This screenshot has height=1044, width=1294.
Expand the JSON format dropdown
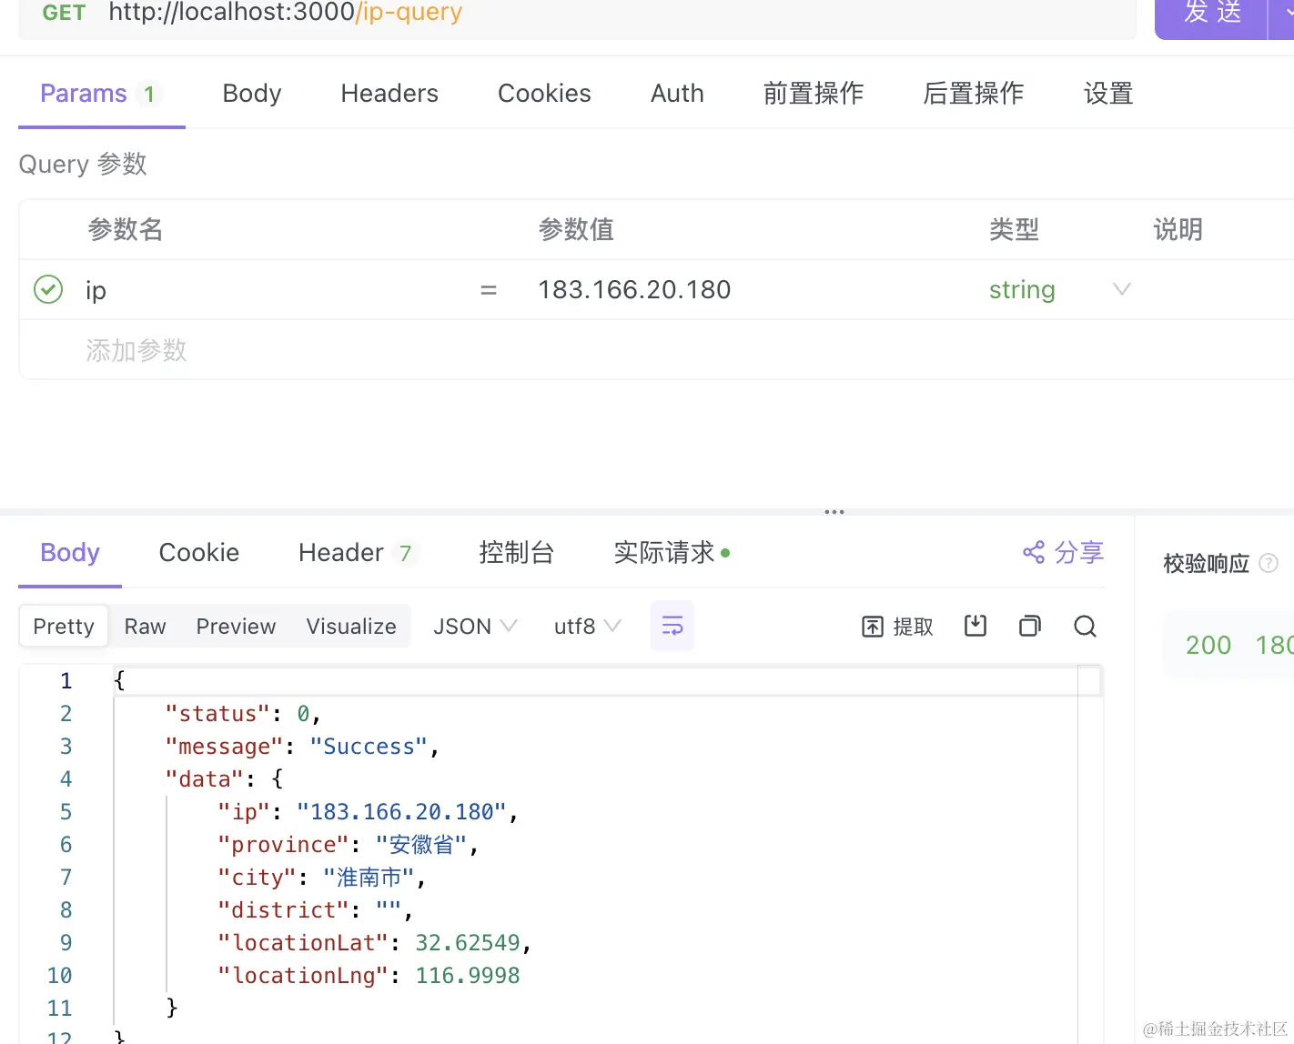(x=475, y=627)
